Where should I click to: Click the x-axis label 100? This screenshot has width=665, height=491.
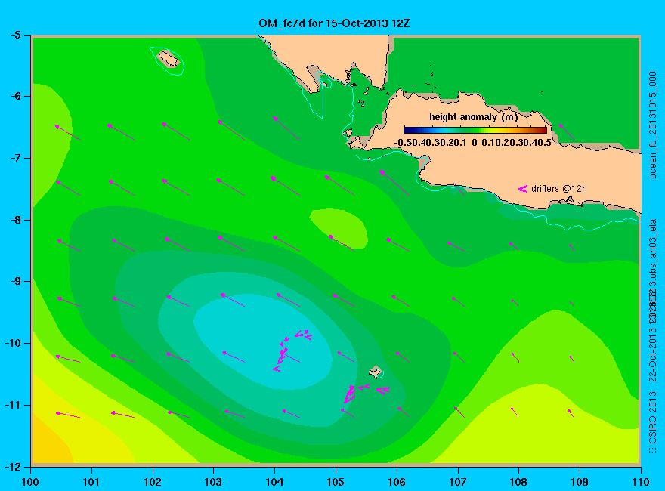(x=30, y=482)
